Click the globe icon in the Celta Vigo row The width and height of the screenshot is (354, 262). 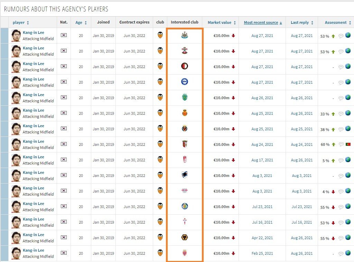[348, 222]
